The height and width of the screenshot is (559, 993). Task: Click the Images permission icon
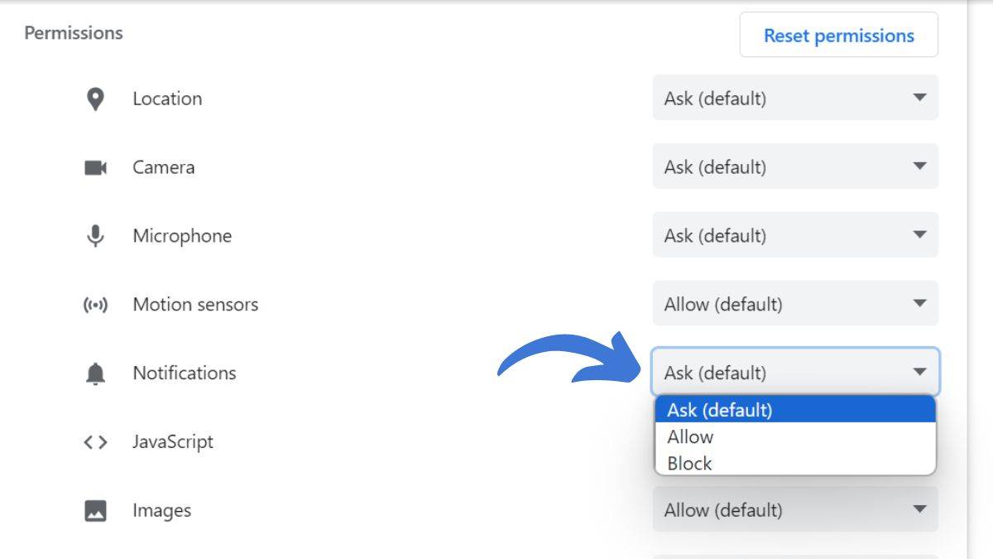coord(96,511)
